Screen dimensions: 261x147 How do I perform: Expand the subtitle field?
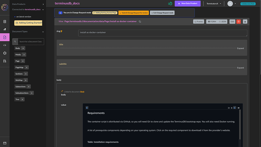coord(240,68)
